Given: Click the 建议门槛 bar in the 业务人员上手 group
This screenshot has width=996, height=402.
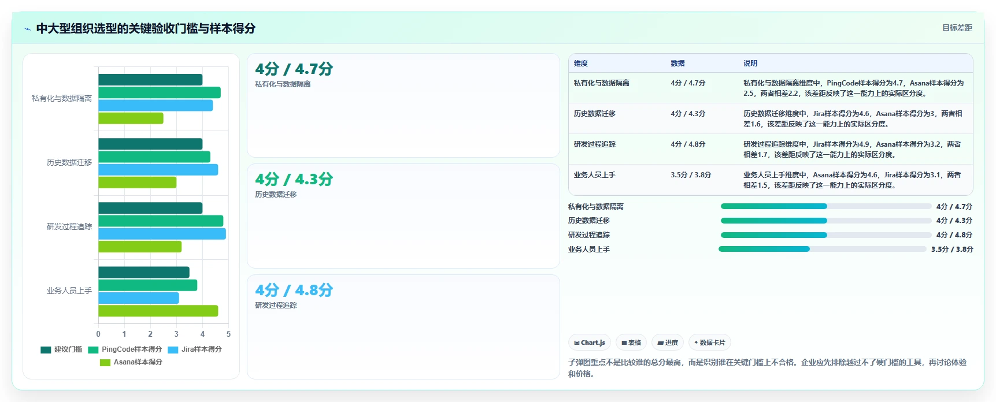Looking at the screenshot, I should (x=144, y=272).
